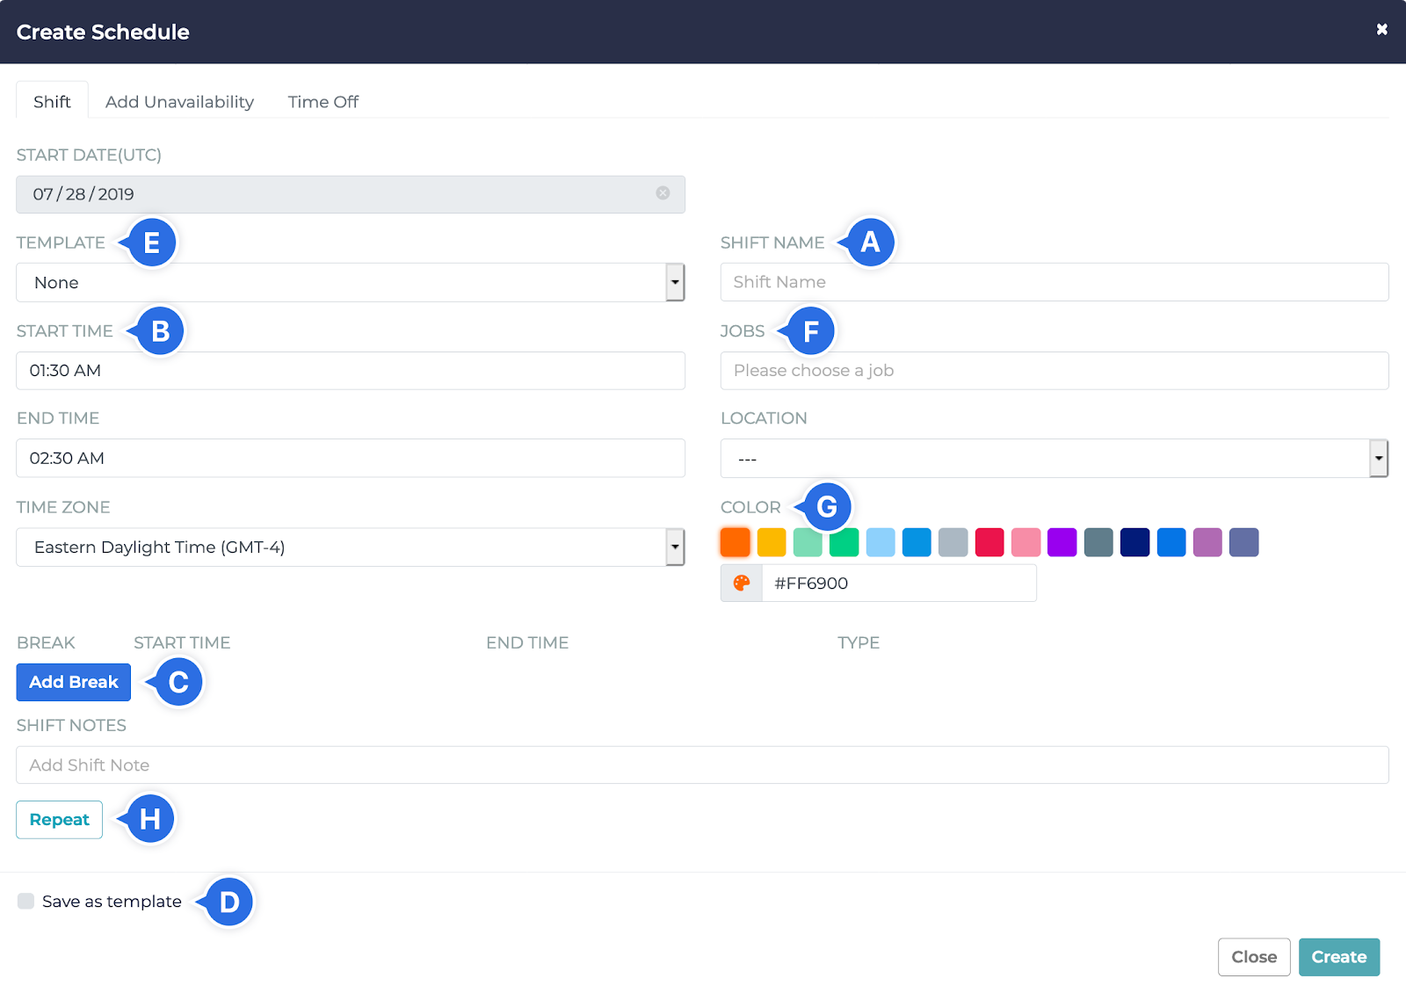Clear the start date with the x icon
The height and width of the screenshot is (993, 1406).
coord(663,193)
